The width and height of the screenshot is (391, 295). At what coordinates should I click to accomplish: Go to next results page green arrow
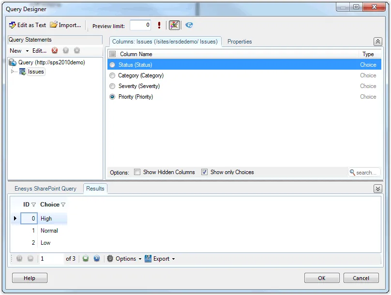(86, 259)
